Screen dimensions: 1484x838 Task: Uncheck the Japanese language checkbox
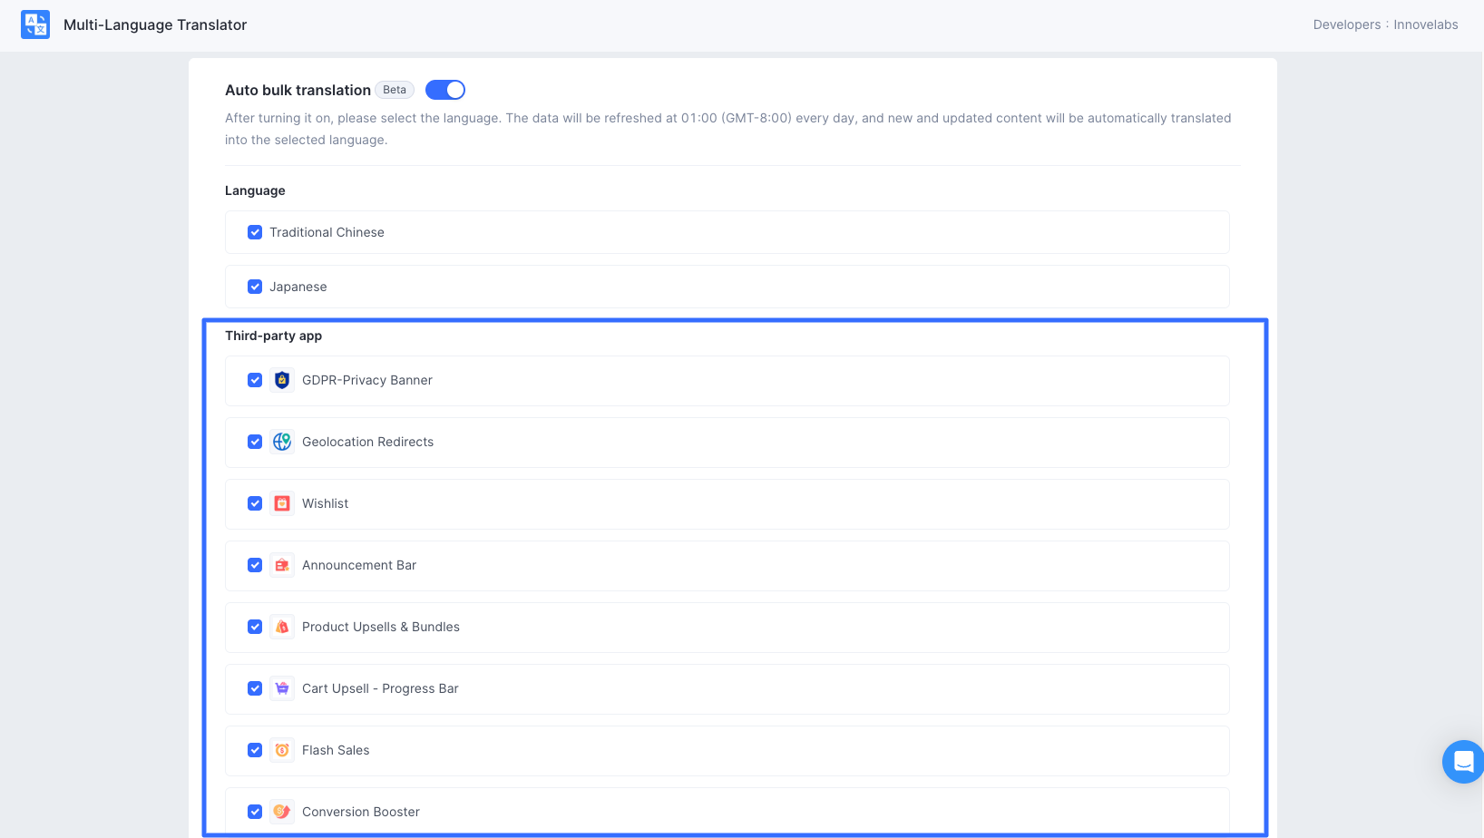(255, 287)
